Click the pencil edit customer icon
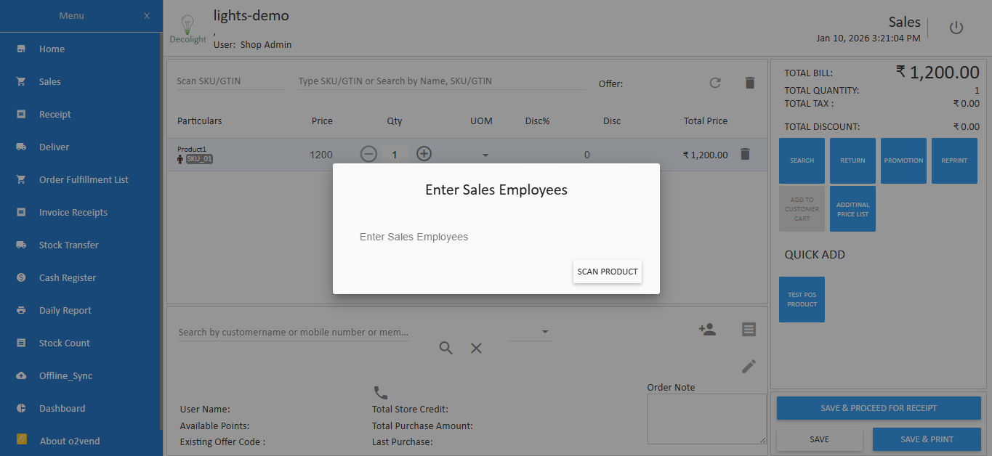The width and height of the screenshot is (992, 456). (x=749, y=366)
